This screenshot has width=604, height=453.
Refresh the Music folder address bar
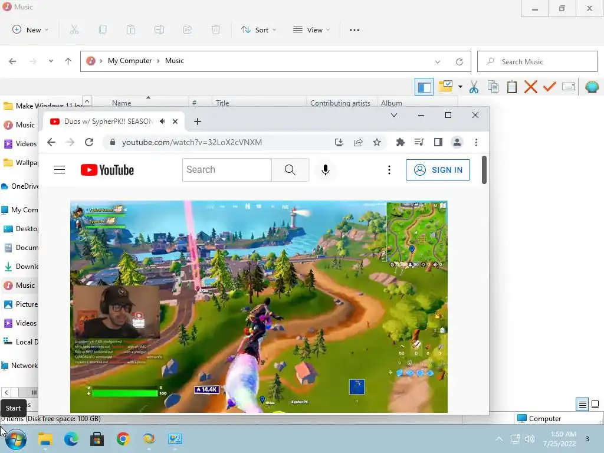[x=459, y=61]
